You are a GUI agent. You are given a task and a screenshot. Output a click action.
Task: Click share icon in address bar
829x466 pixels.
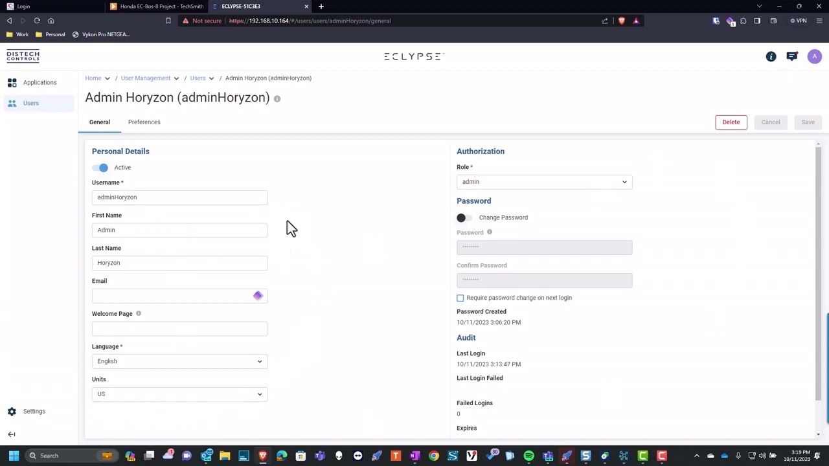point(605,21)
